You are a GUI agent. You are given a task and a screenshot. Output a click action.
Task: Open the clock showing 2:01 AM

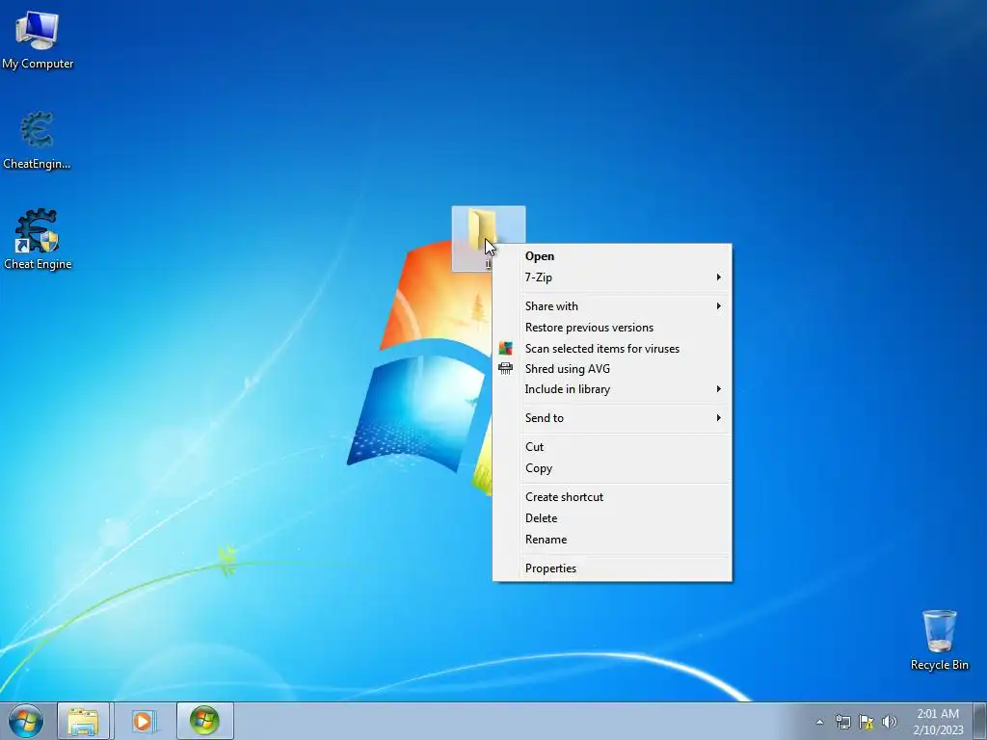938,721
